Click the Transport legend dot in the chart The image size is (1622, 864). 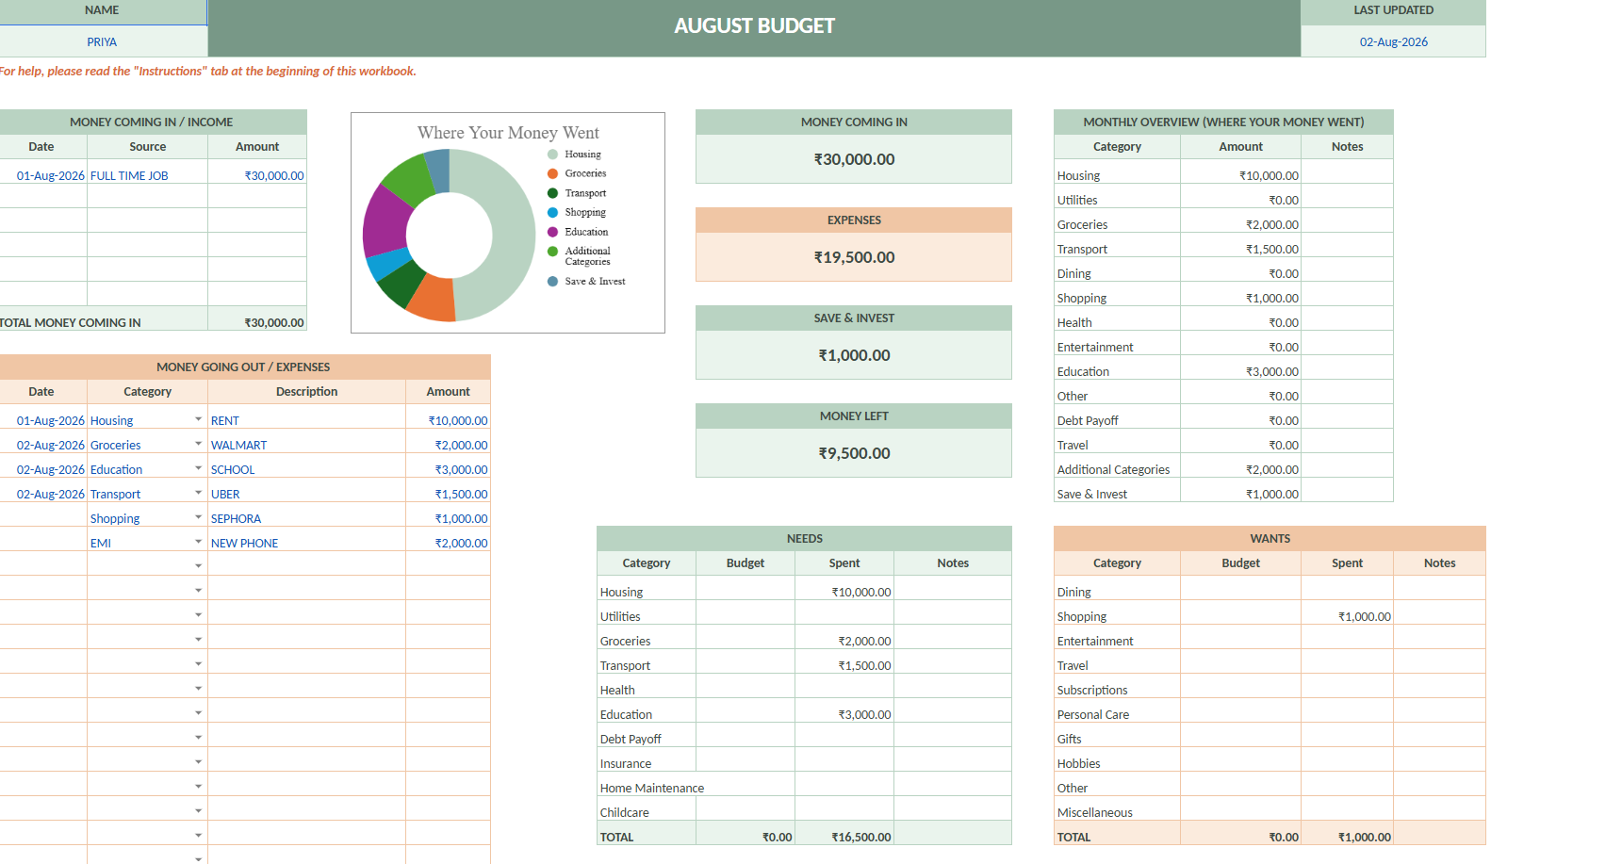pos(553,193)
